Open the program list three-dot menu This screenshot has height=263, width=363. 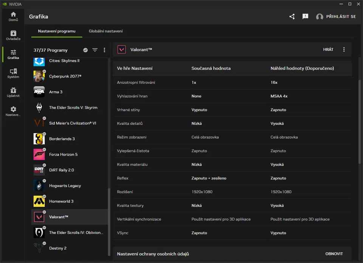pos(104,50)
